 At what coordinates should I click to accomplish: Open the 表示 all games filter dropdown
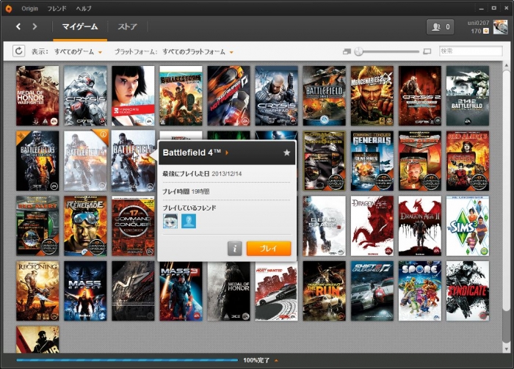[x=78, y=52]
